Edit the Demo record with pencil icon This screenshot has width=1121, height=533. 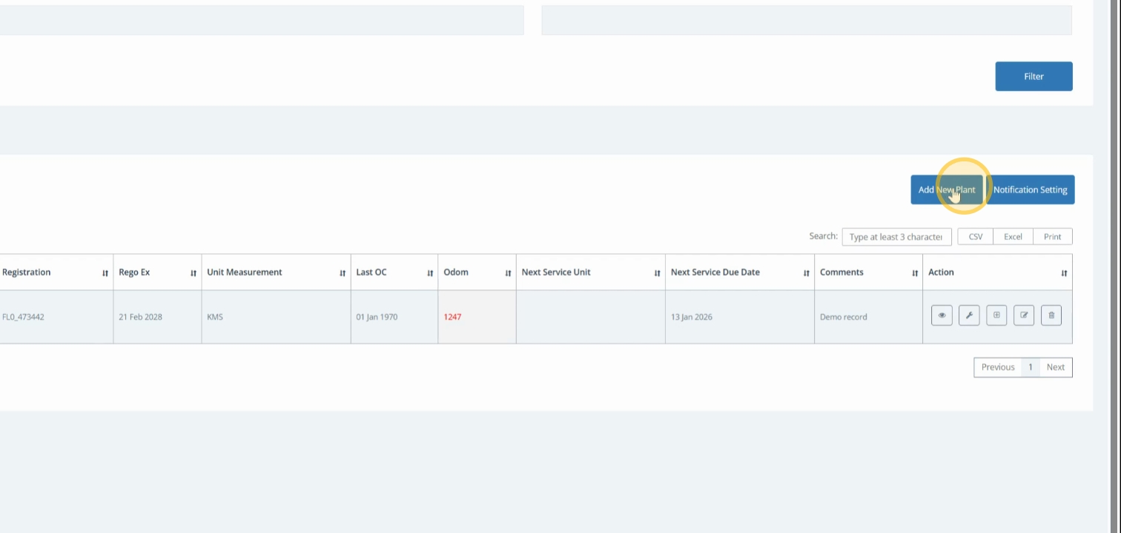point(1024,315)
